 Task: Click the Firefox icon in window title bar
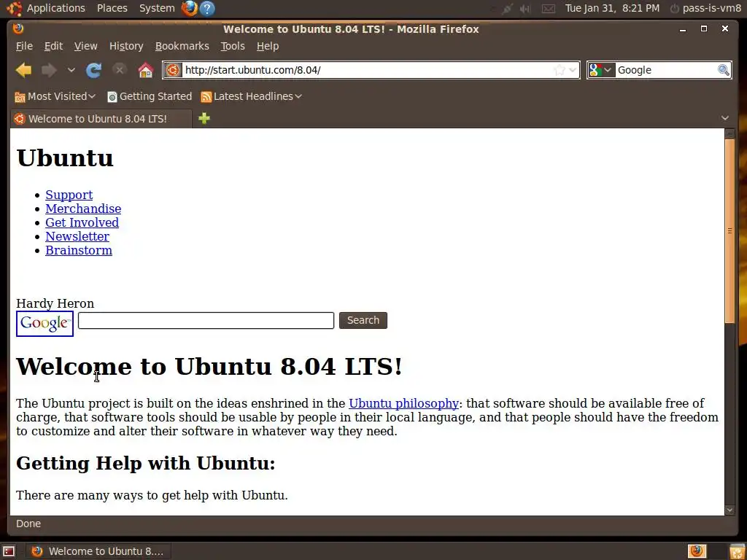(x=18, y=28)
